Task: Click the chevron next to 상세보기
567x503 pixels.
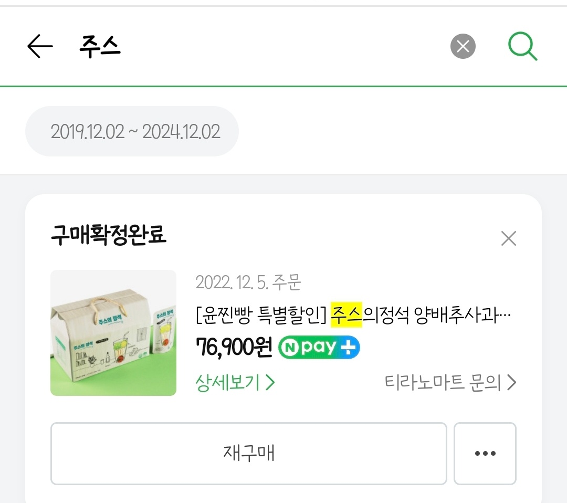Action: click(270, 383)
